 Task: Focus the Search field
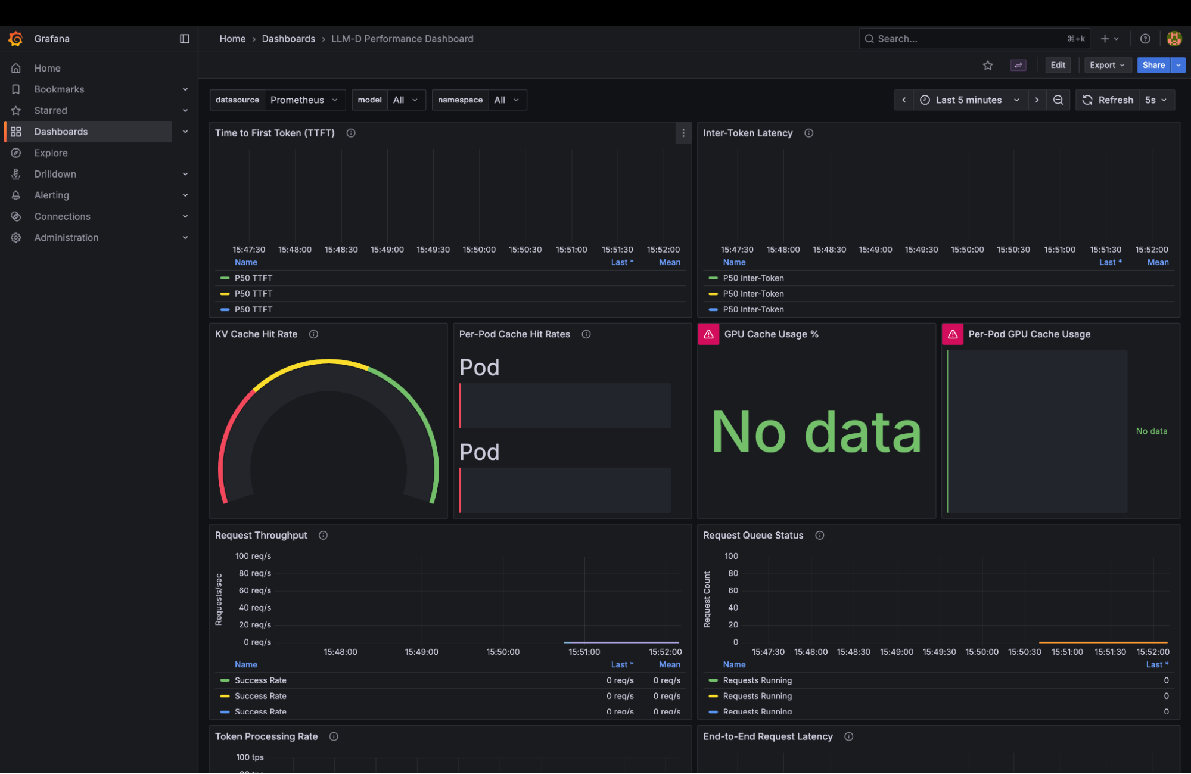coord(974,39)
